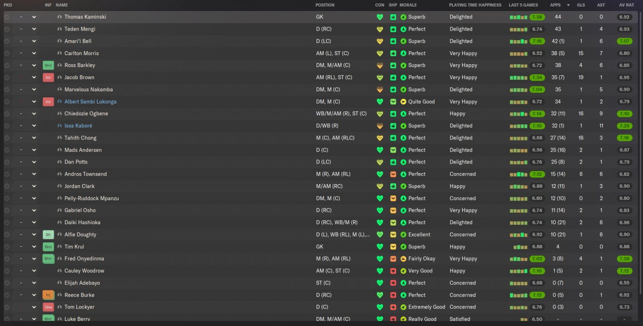This screenshot has width=643, height=326.
Task: Click Albert Sambi Lokonga's morale icon
Action: tap(403, 101)
